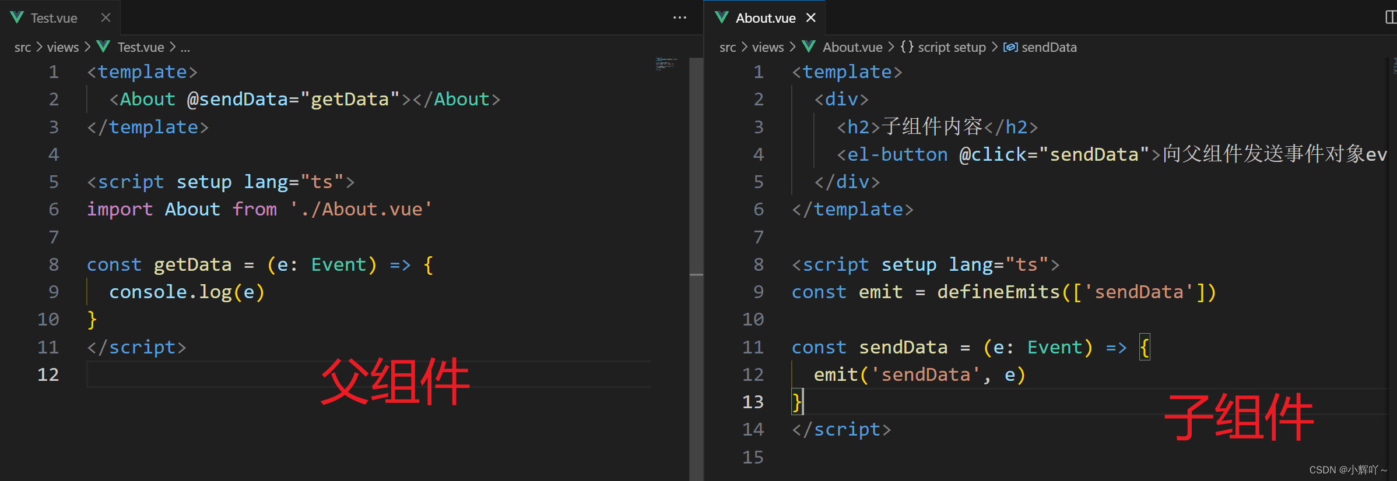This screenshot has width=1397, height=481.
Task: Open the More Actions menu of left editor
Action: click(679, 17)
